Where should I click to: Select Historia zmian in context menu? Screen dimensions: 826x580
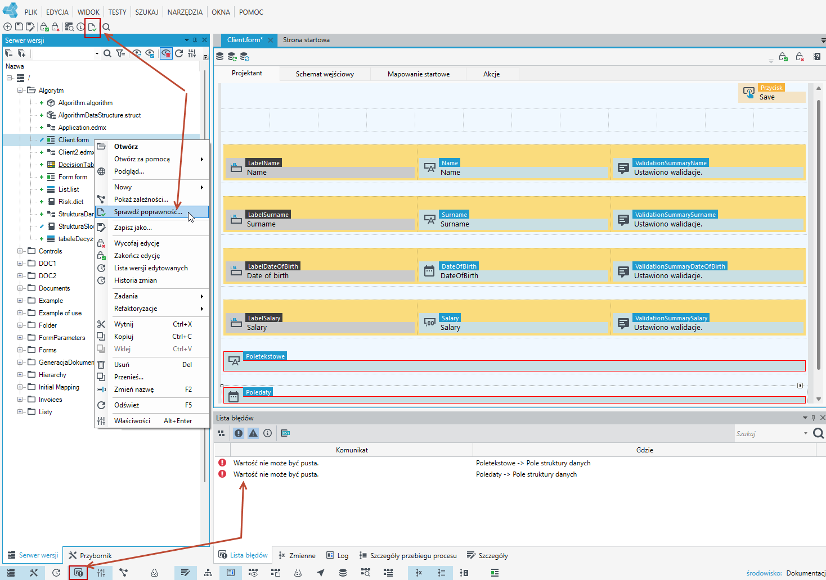[x=152, y=280]
